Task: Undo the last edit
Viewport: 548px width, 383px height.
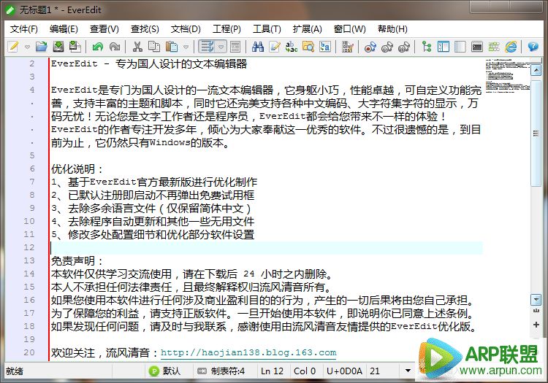Action: (x=98, y=47)
